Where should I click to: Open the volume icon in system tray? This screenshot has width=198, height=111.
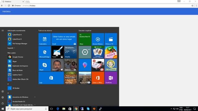pyautogui.click(x=177, y=109)
